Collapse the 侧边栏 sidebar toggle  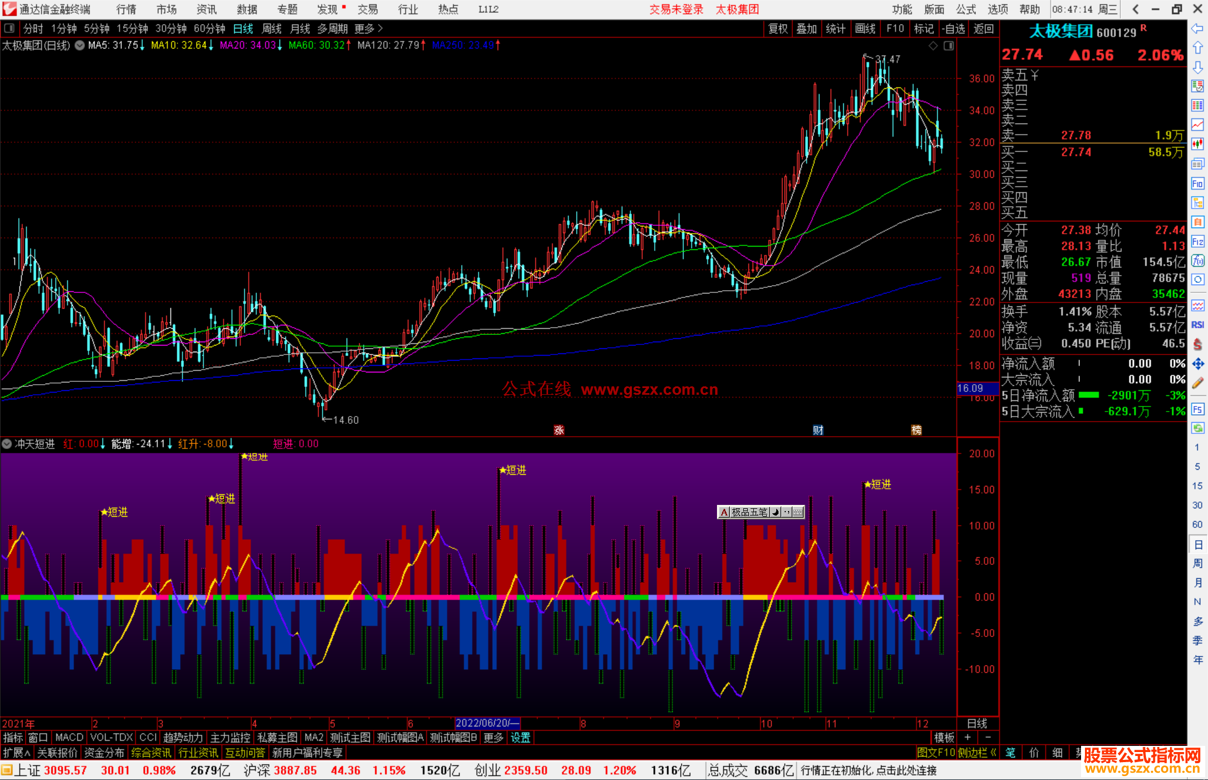tap(976, 753)
